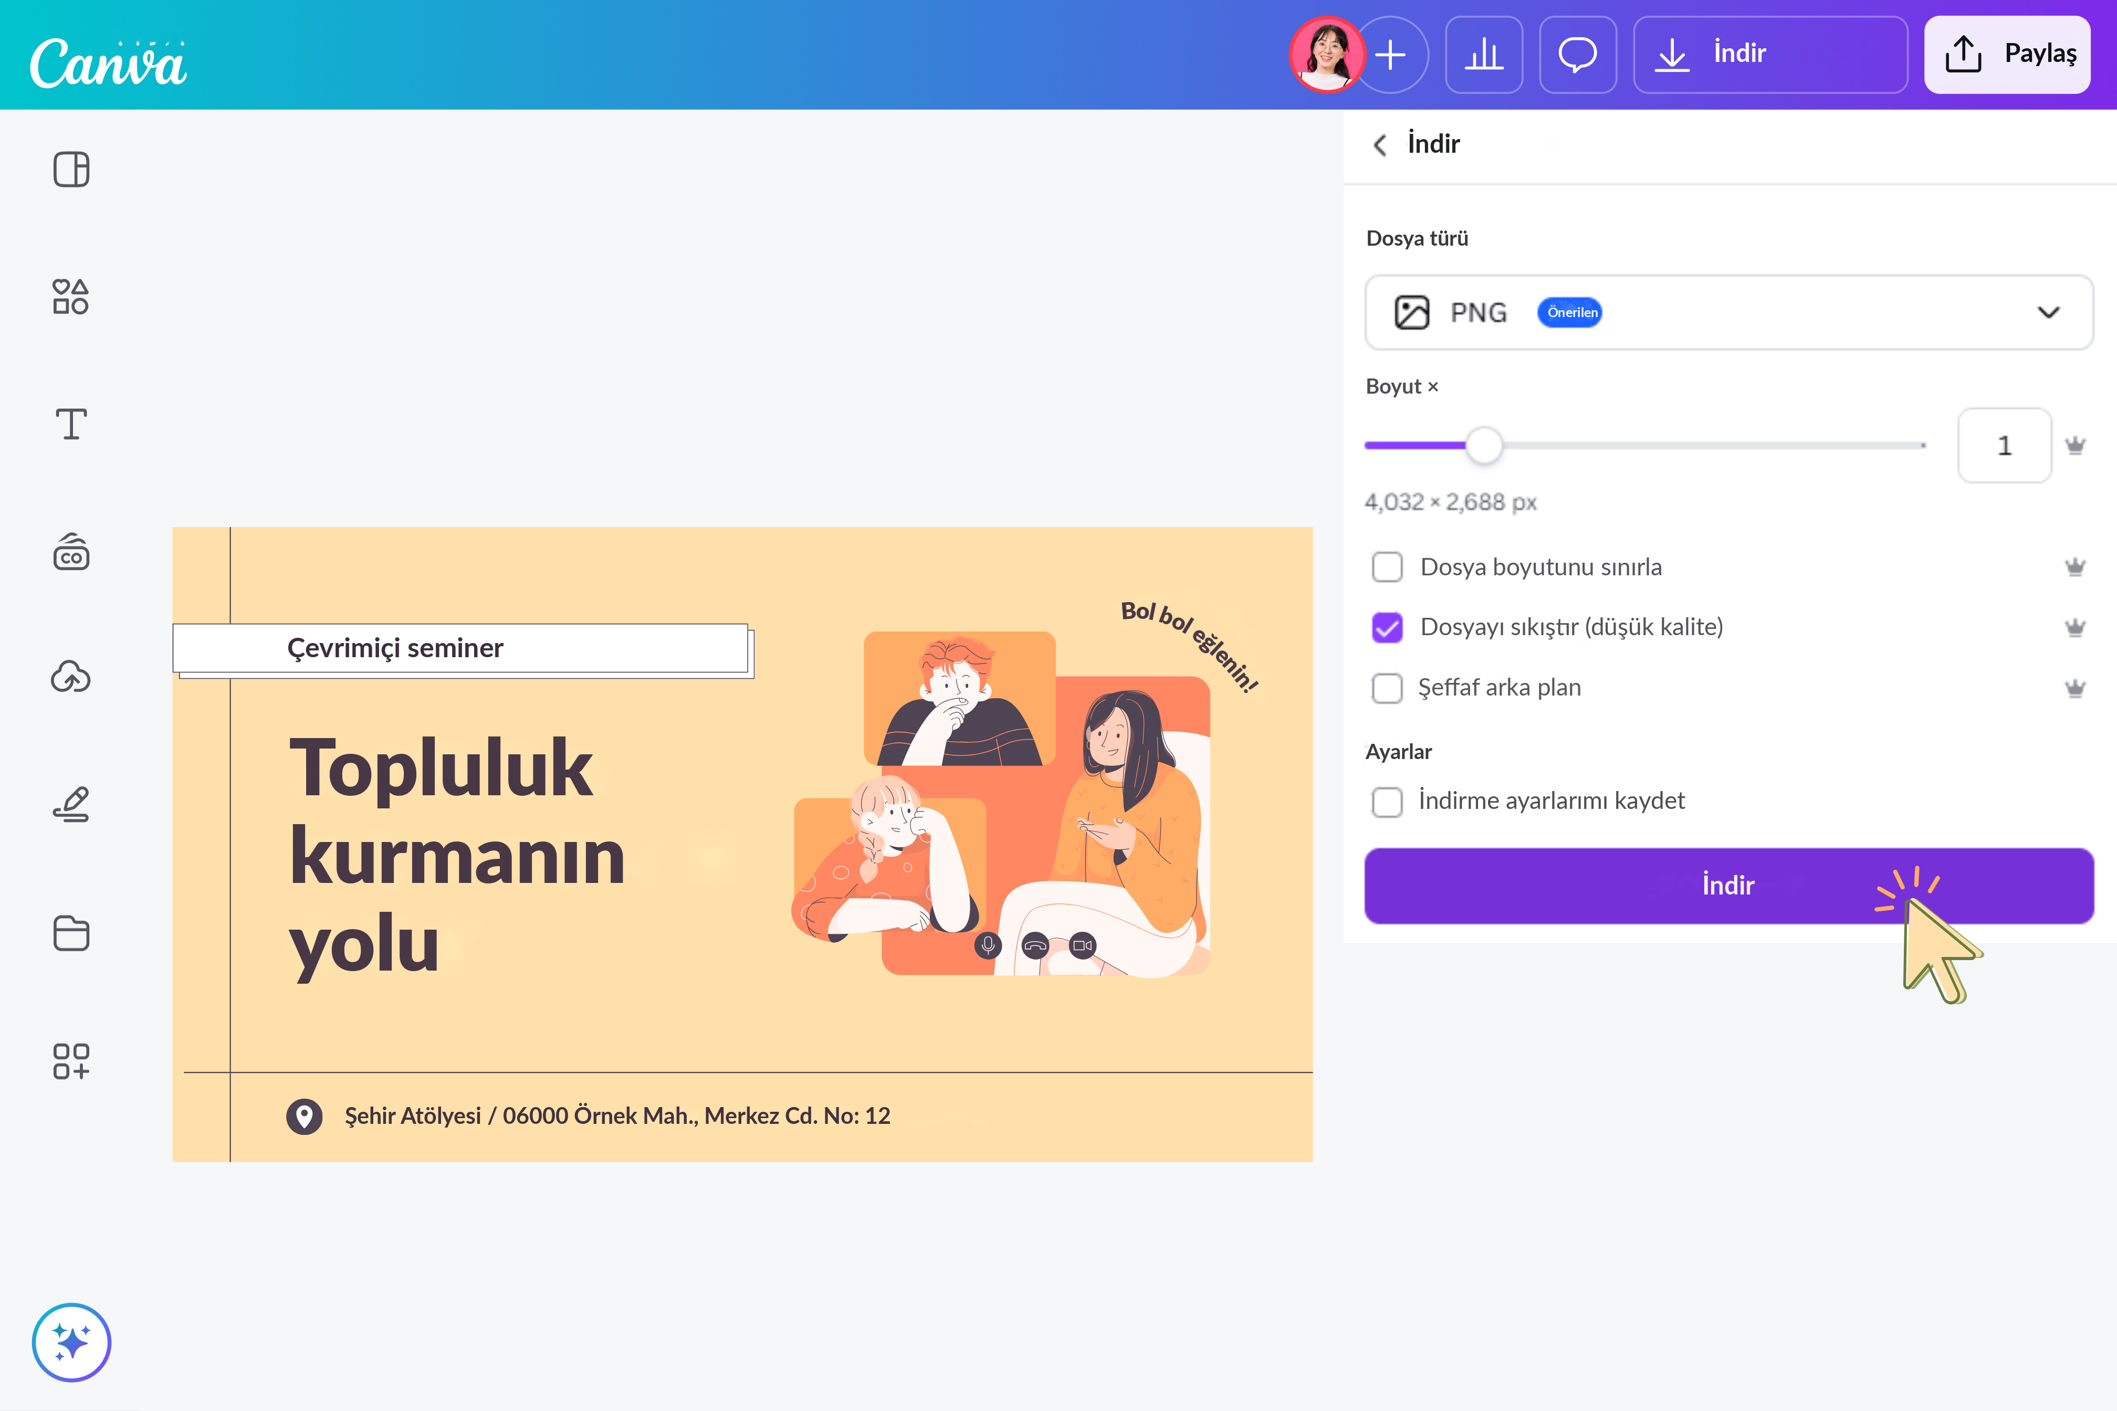Select the Çevrimiçi seminer text box
Screen dimensions: 2117x1411
click(461, 648)
